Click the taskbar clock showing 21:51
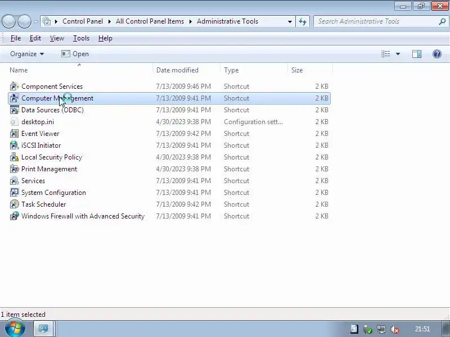Viewport: 450px width, 337px height. (x=422, y=329)
